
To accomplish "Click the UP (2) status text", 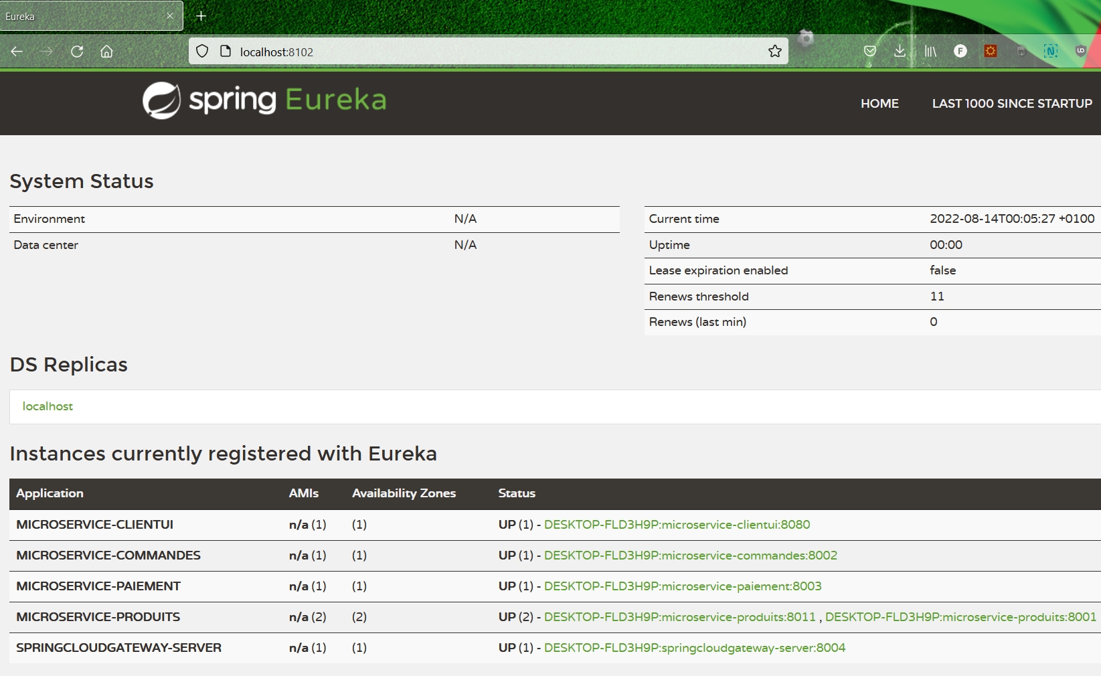I will coord(515,617).
